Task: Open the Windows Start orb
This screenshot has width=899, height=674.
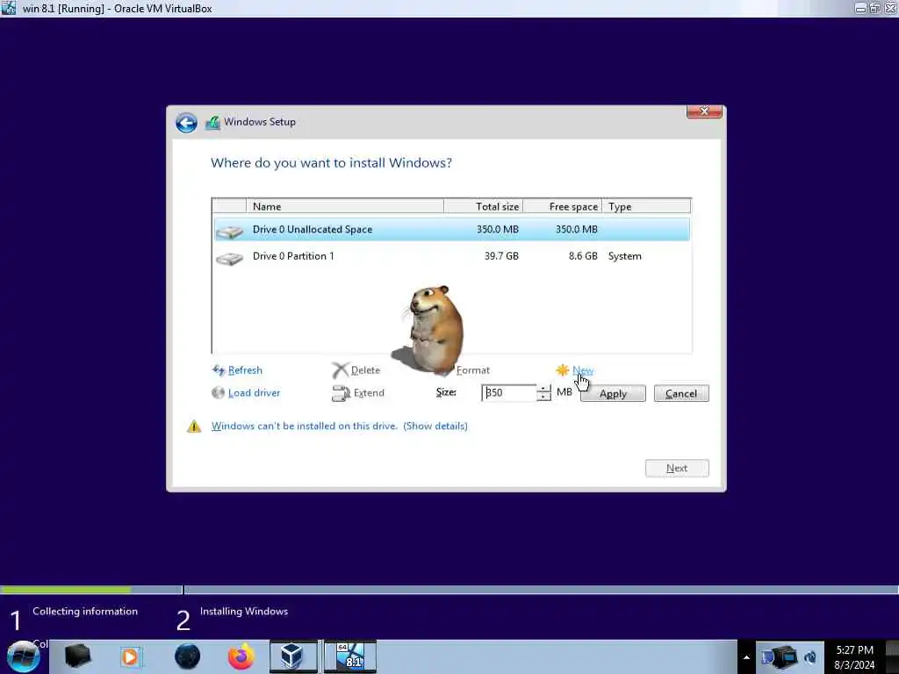Action: tap(23, 656)
